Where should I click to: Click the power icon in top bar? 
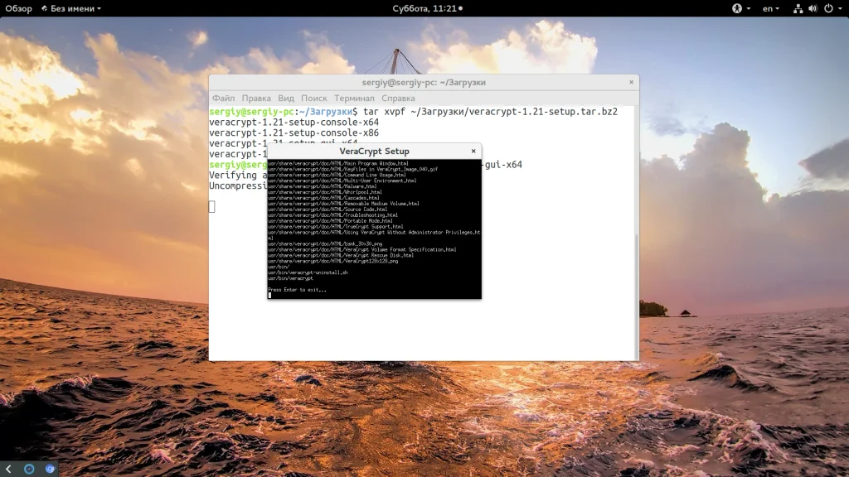tap(829, 8)
